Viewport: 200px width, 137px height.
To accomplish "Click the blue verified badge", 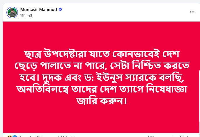I will pyautogui.click(x=60, y=10).
